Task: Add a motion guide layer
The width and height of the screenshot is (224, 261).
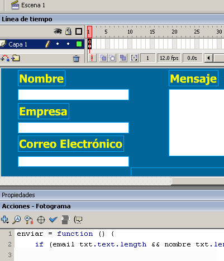Action: 5,58
